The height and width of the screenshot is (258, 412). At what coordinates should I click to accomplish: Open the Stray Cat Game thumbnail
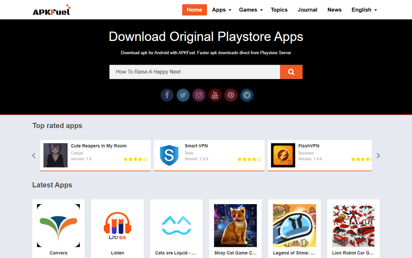point(235,226)
